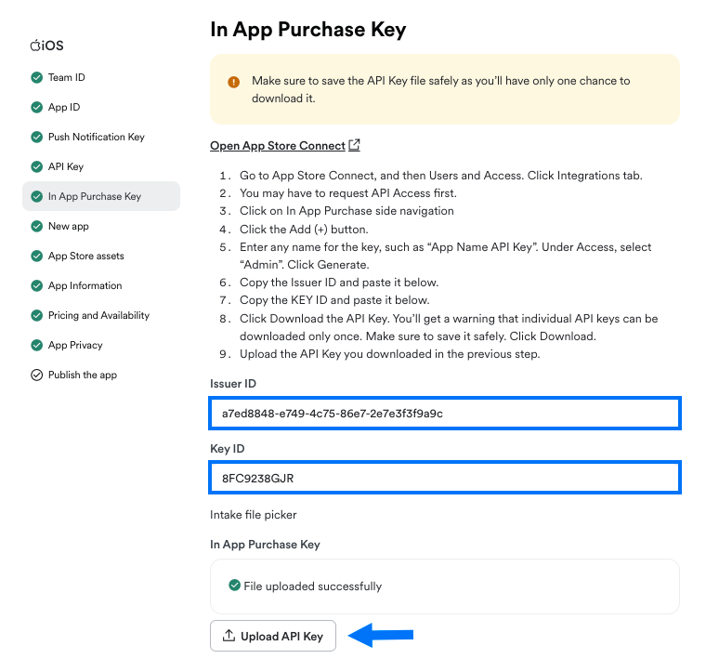Click the upload arrow icon on Upload API Key
The height and width of the screenshot is (672, 706).
[229, 635]
